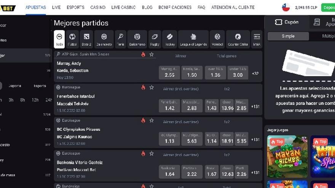This screenshot has height=188, width=335.
Task: Favorite the Baskonia vs Partizan match star
Action: click(152, 153)
